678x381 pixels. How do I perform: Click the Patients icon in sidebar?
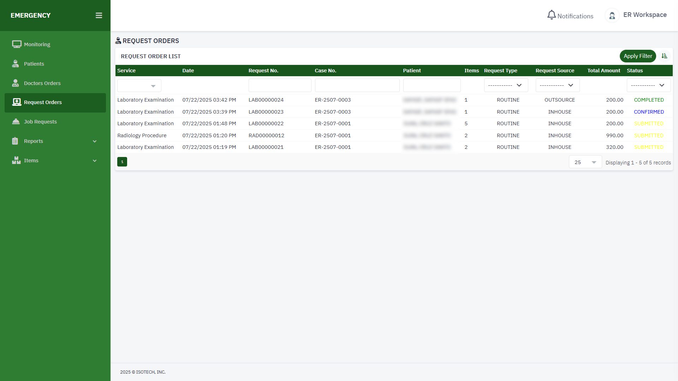16,64
